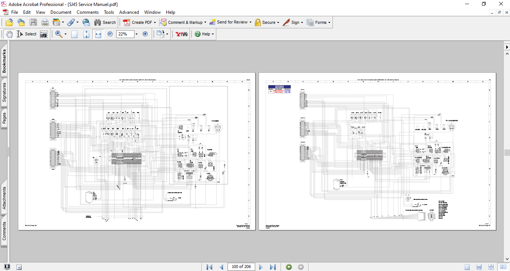Click the Save disk icon
Viewport: 510px width, 271px height.
point(33,22)
